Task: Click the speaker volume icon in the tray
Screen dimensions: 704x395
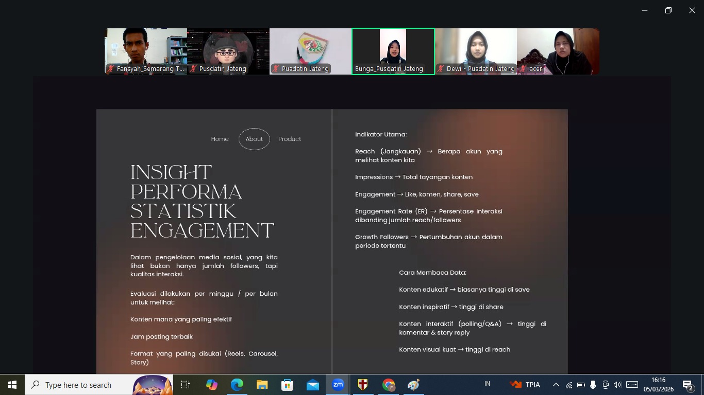Action: pos(617,385)
